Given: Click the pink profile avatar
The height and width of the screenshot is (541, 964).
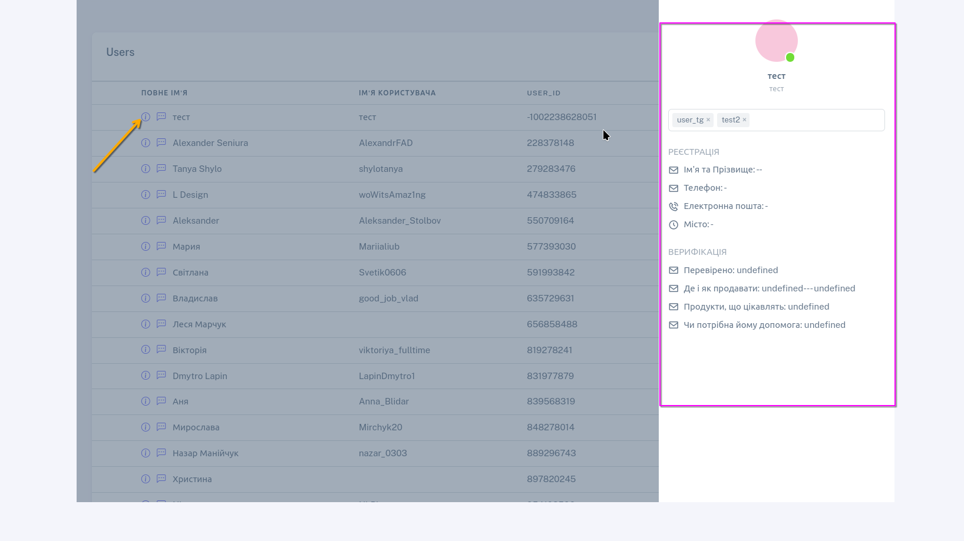Looking at the screenshot, I should click(776, 41).
